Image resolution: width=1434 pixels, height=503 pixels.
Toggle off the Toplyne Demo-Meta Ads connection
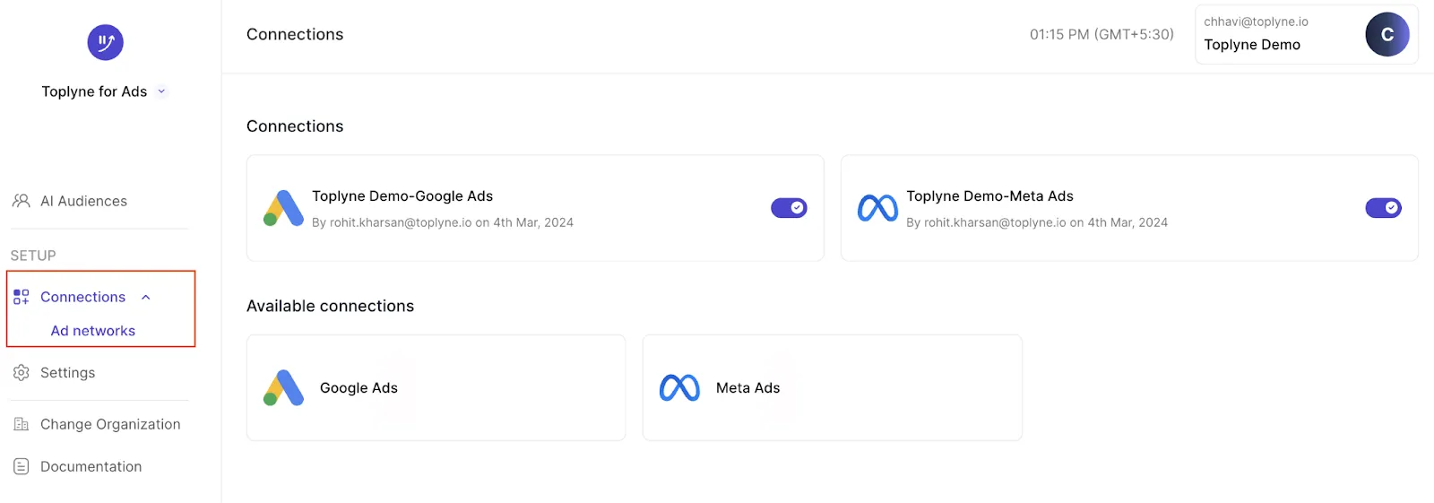[1383, 208]
